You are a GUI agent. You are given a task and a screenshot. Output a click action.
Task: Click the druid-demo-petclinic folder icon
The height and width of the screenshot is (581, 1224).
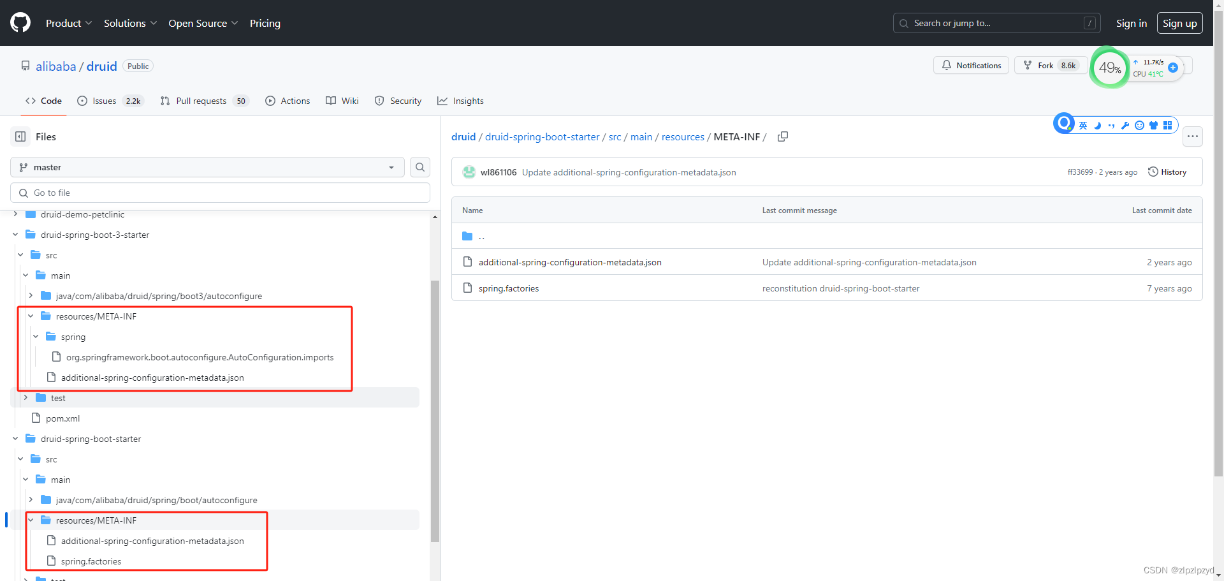(x=30, y=214)
